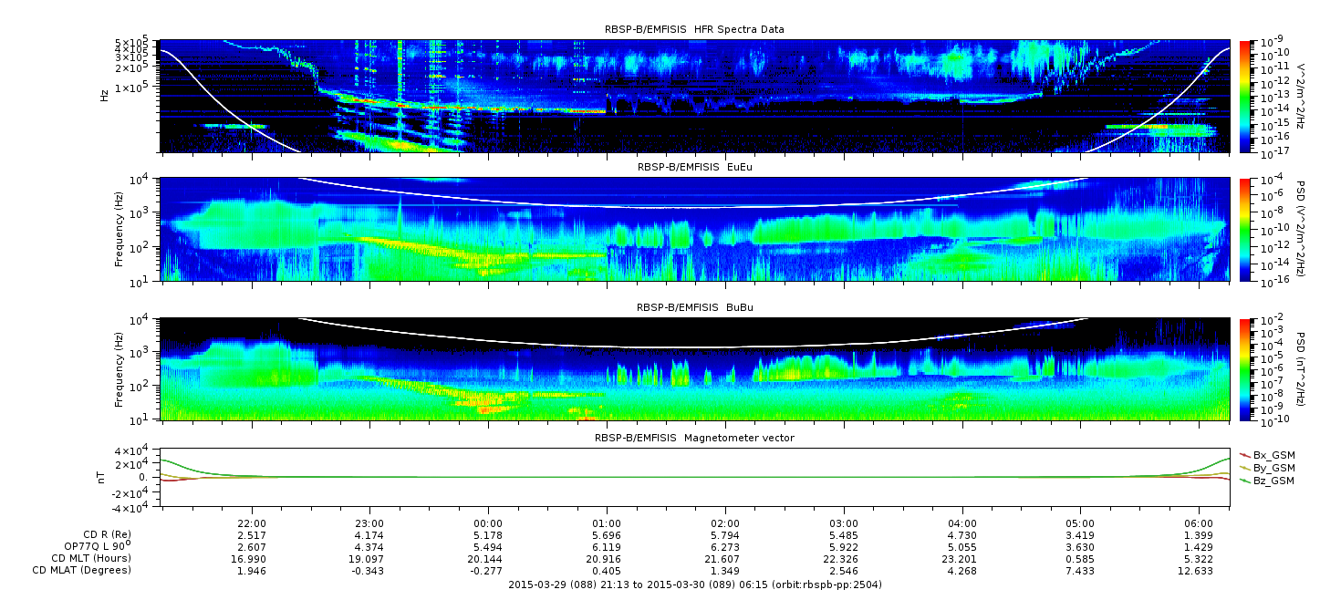This screenshot has height=600, width=1320.
Task: Click the 22:00 time axis tick label
Action: pos(252,523)
